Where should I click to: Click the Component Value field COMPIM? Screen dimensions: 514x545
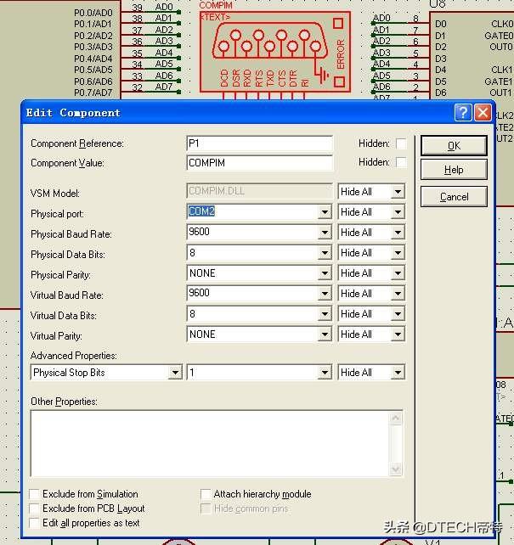(259, 163)
